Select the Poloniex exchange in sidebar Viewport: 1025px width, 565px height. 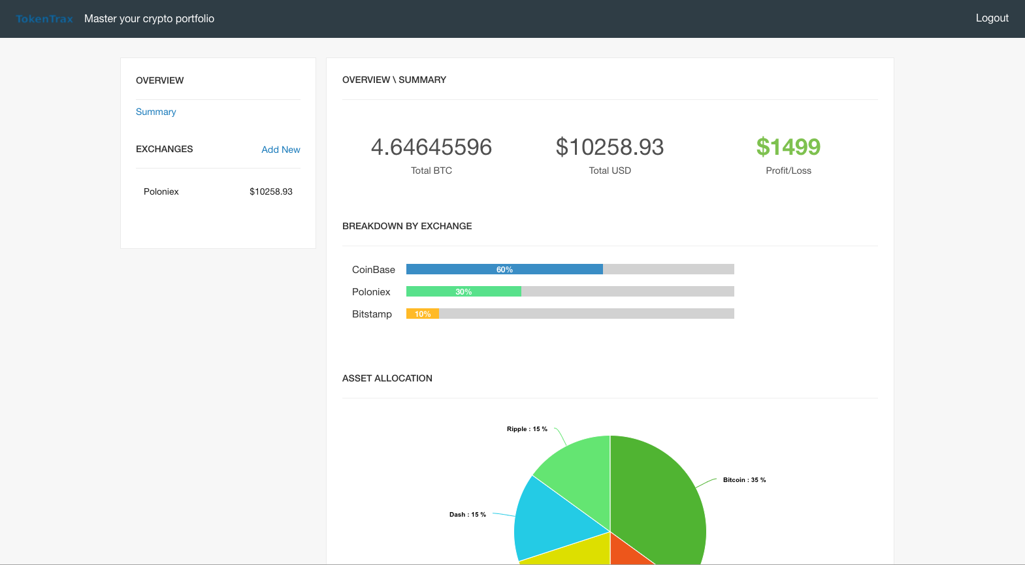pos(161,191)
